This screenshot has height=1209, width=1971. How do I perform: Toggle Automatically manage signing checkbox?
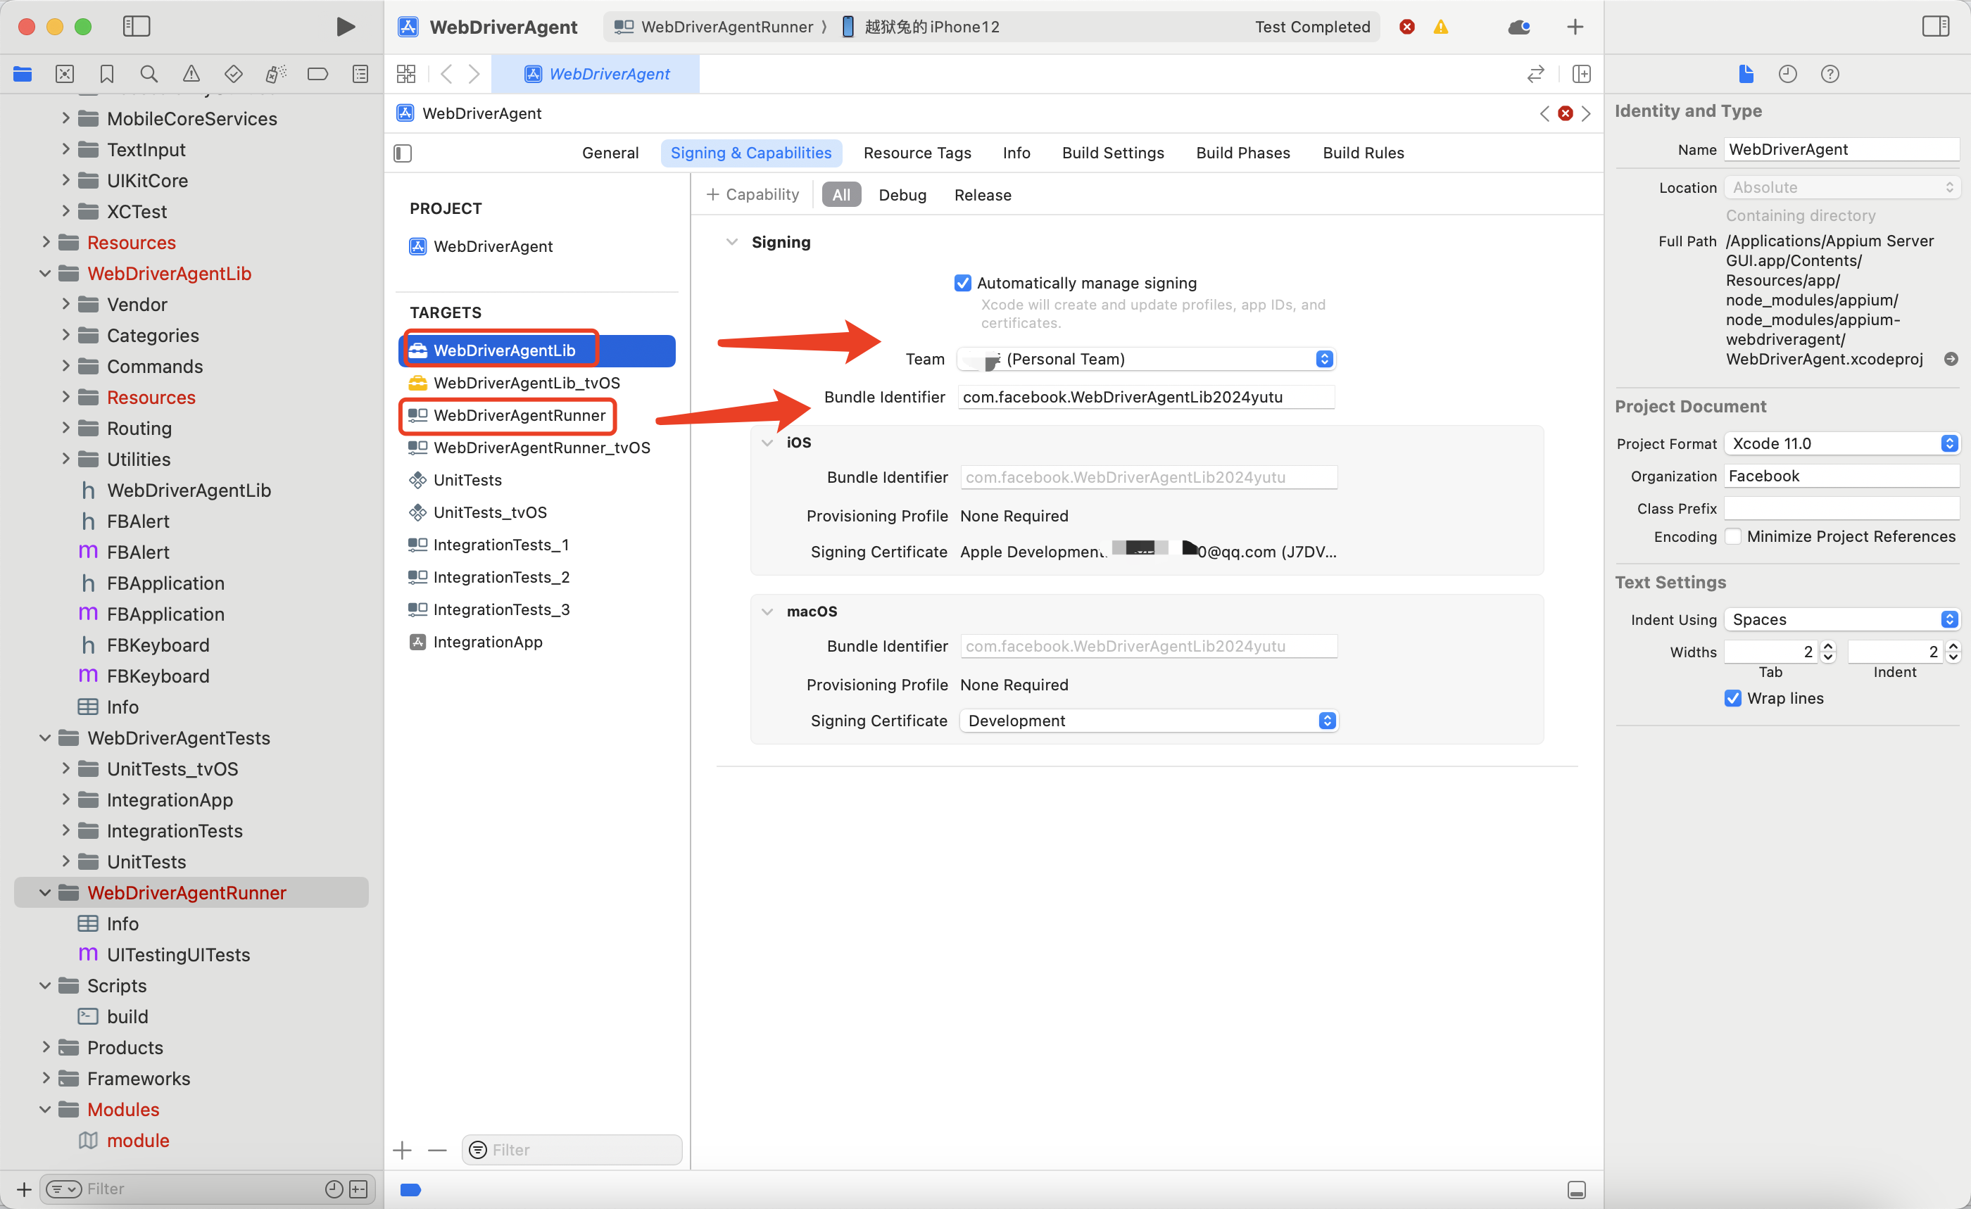[x=963, y=283]
